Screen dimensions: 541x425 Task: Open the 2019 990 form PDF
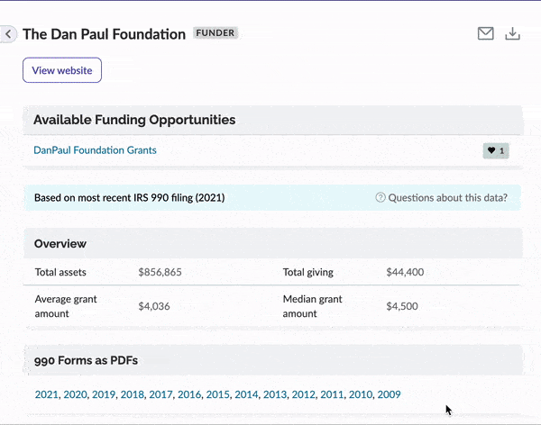pos(104,394)
